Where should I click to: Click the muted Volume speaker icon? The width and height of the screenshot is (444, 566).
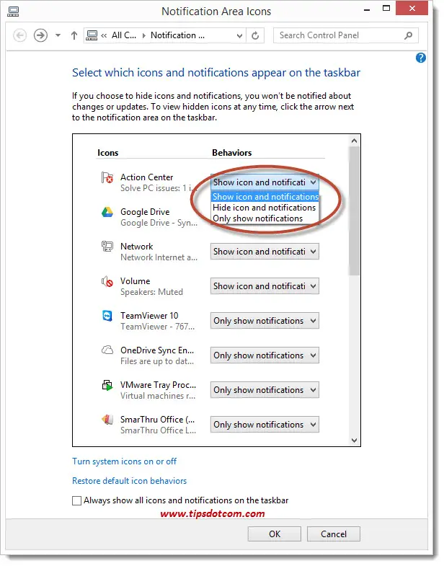click(107, 281)
